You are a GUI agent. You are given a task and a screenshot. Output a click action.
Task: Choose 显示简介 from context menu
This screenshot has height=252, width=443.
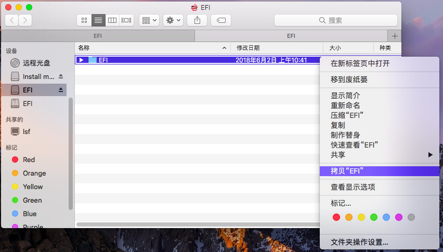(x=380, y=96)
